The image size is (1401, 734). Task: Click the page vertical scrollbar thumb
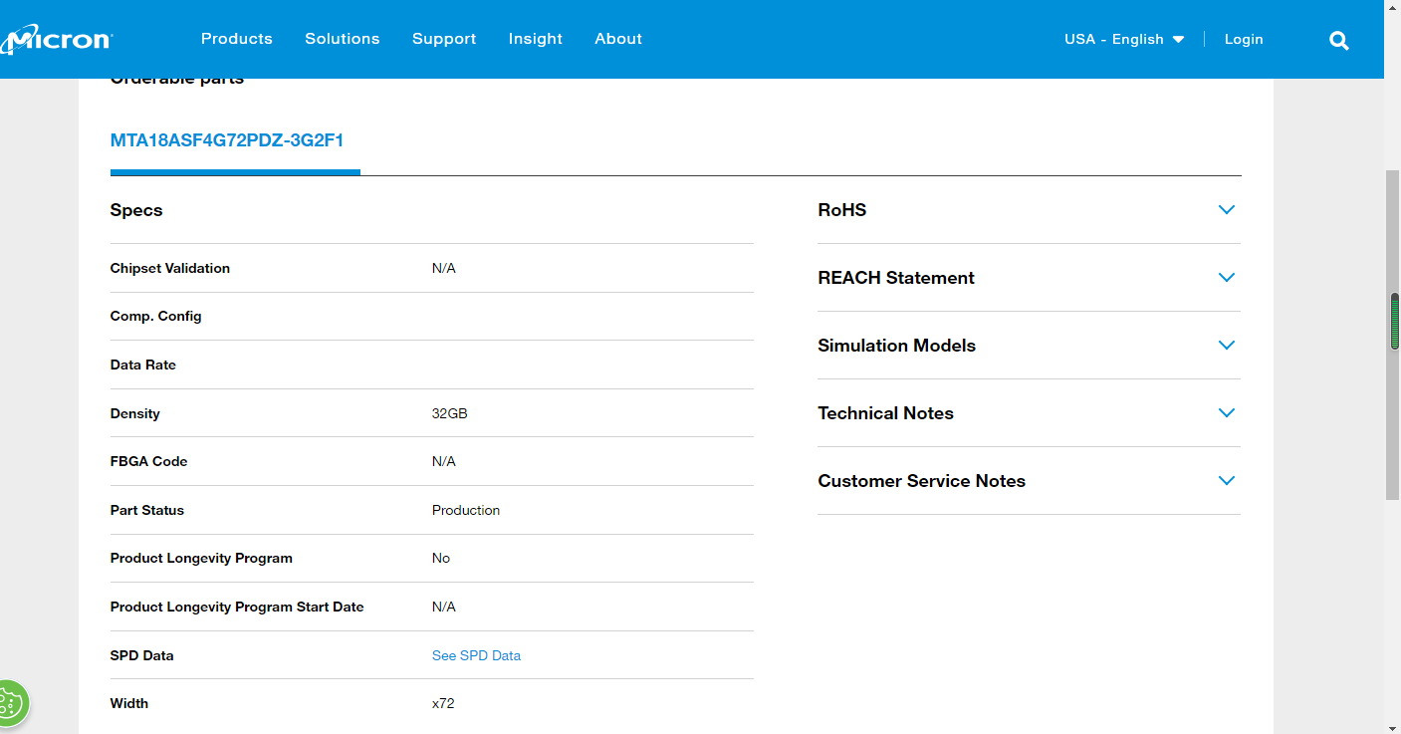click(1394, 334)
